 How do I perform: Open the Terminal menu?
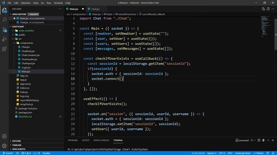[x=58, y=3]
